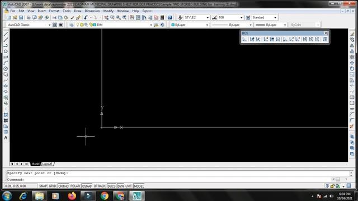
Task: Toggle DUCS in status bar
Action: click(x=111, y=186)
